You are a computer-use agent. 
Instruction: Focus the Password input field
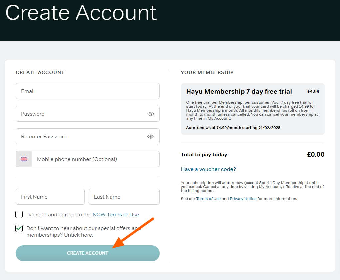pyautogui.click(x=88, y=114)
